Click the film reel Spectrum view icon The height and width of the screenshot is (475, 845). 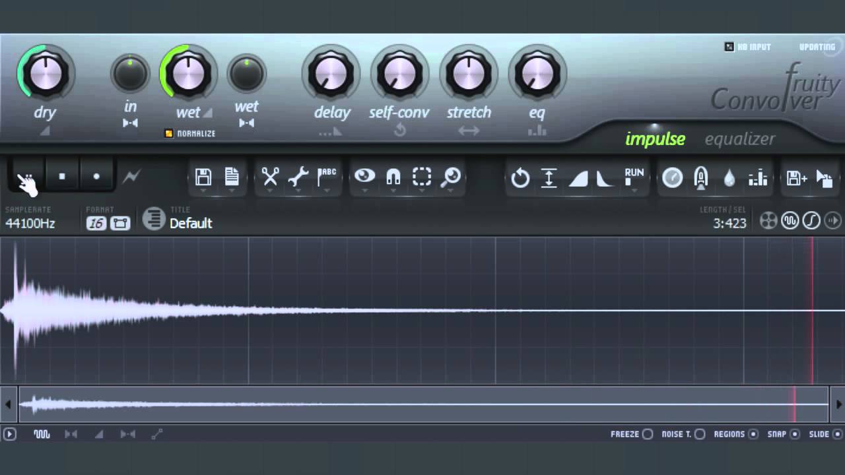point(768,221)
